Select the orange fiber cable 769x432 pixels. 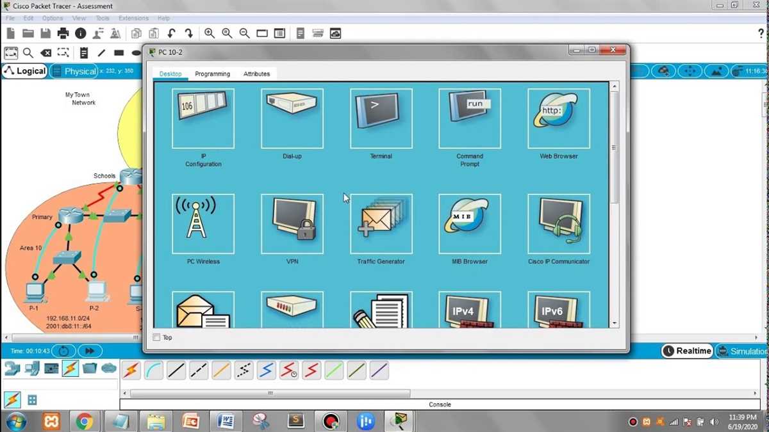(221, 370)
